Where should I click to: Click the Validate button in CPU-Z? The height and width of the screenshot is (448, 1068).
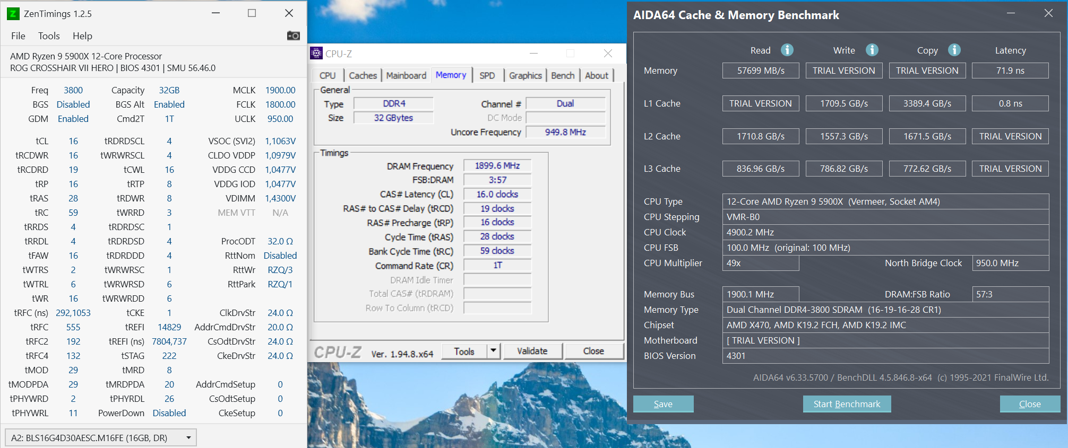(x=532, y=351)
